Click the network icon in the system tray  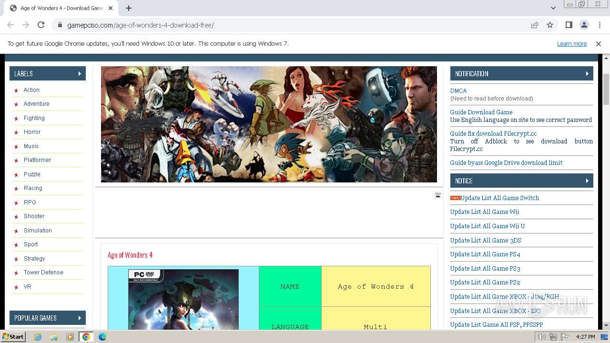pos(553,337)
